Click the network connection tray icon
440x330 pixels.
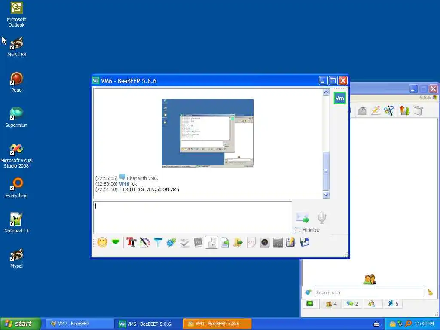coord(400,324)
